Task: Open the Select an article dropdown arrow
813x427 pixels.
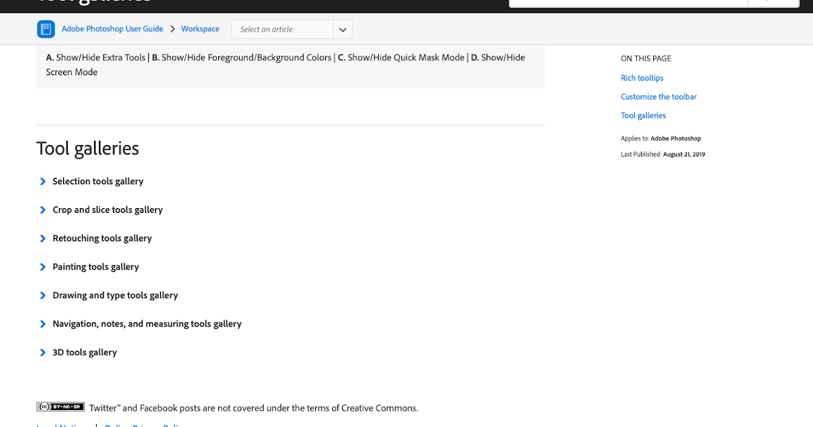Action: coord(343,30)
